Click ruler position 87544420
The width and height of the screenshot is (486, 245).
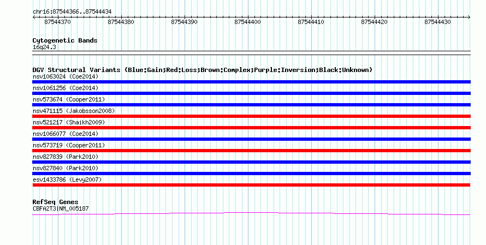point(374,22)
